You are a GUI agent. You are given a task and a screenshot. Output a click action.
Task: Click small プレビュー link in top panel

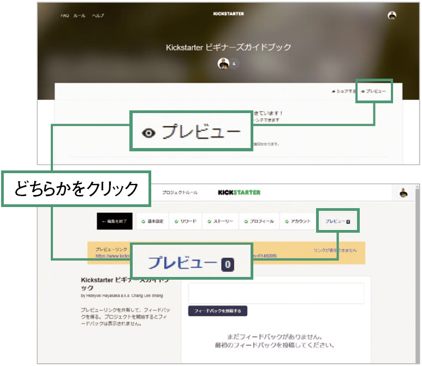click(373, 91)
